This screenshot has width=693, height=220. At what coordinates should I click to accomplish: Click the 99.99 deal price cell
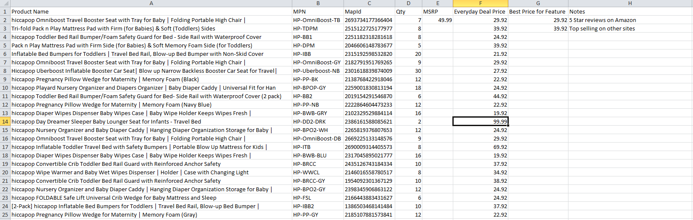480,121
